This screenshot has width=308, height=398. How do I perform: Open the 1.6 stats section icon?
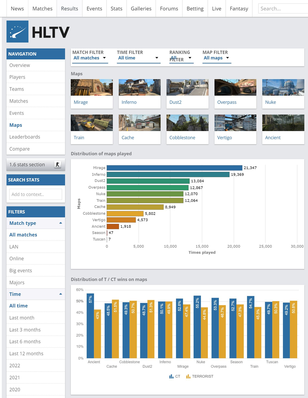click(57, 165)
